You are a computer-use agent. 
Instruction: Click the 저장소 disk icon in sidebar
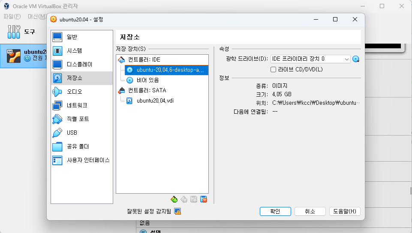57,78
